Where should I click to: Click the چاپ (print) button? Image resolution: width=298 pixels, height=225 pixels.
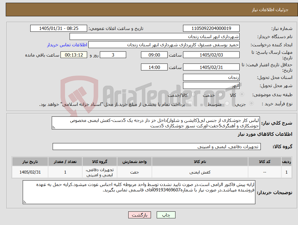point(166,215)
